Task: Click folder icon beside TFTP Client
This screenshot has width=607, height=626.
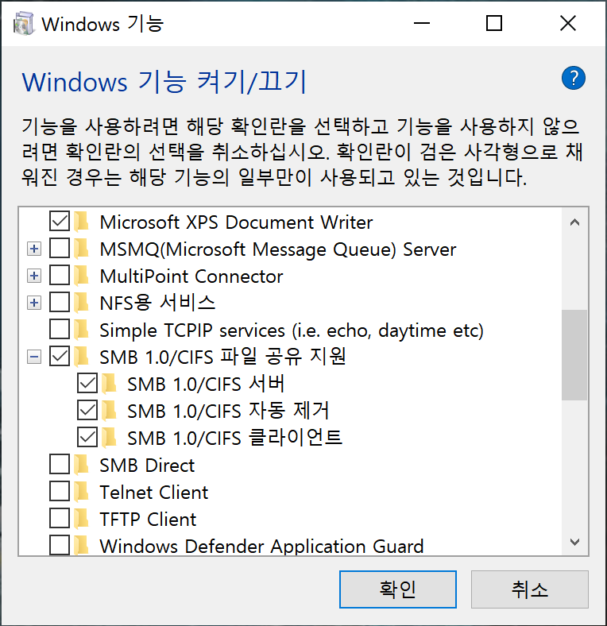Action: pos(82,519)
